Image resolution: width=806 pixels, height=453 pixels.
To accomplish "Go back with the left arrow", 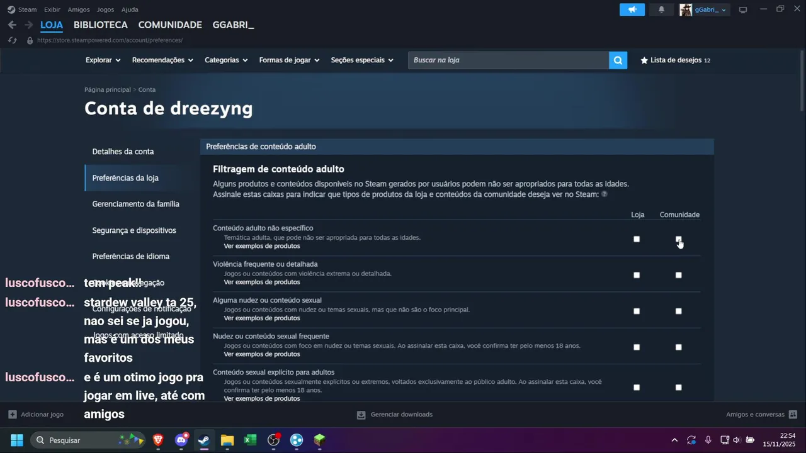I will [x=12, y=25].
